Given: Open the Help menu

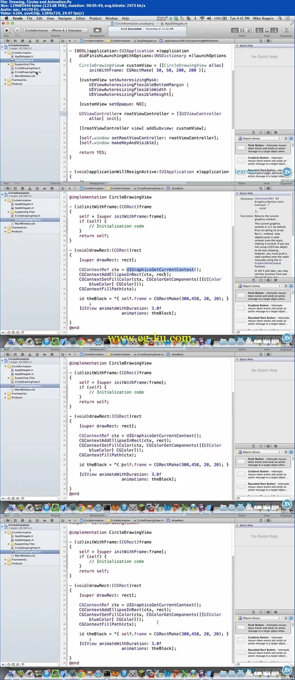Looking at the screenshot, I should pyautogui.click(x=126, y=18).
